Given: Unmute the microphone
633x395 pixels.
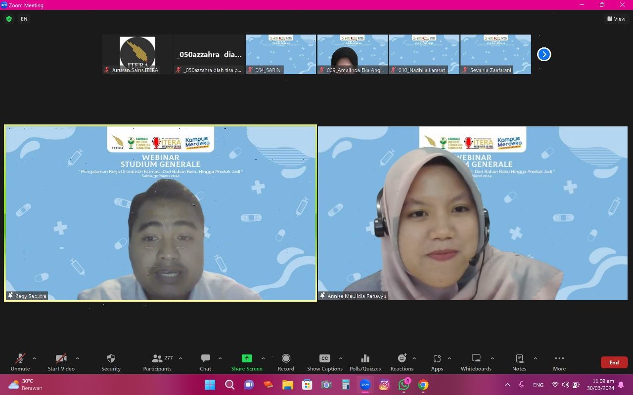Looking at the screenshot, I should click(20, 362).
